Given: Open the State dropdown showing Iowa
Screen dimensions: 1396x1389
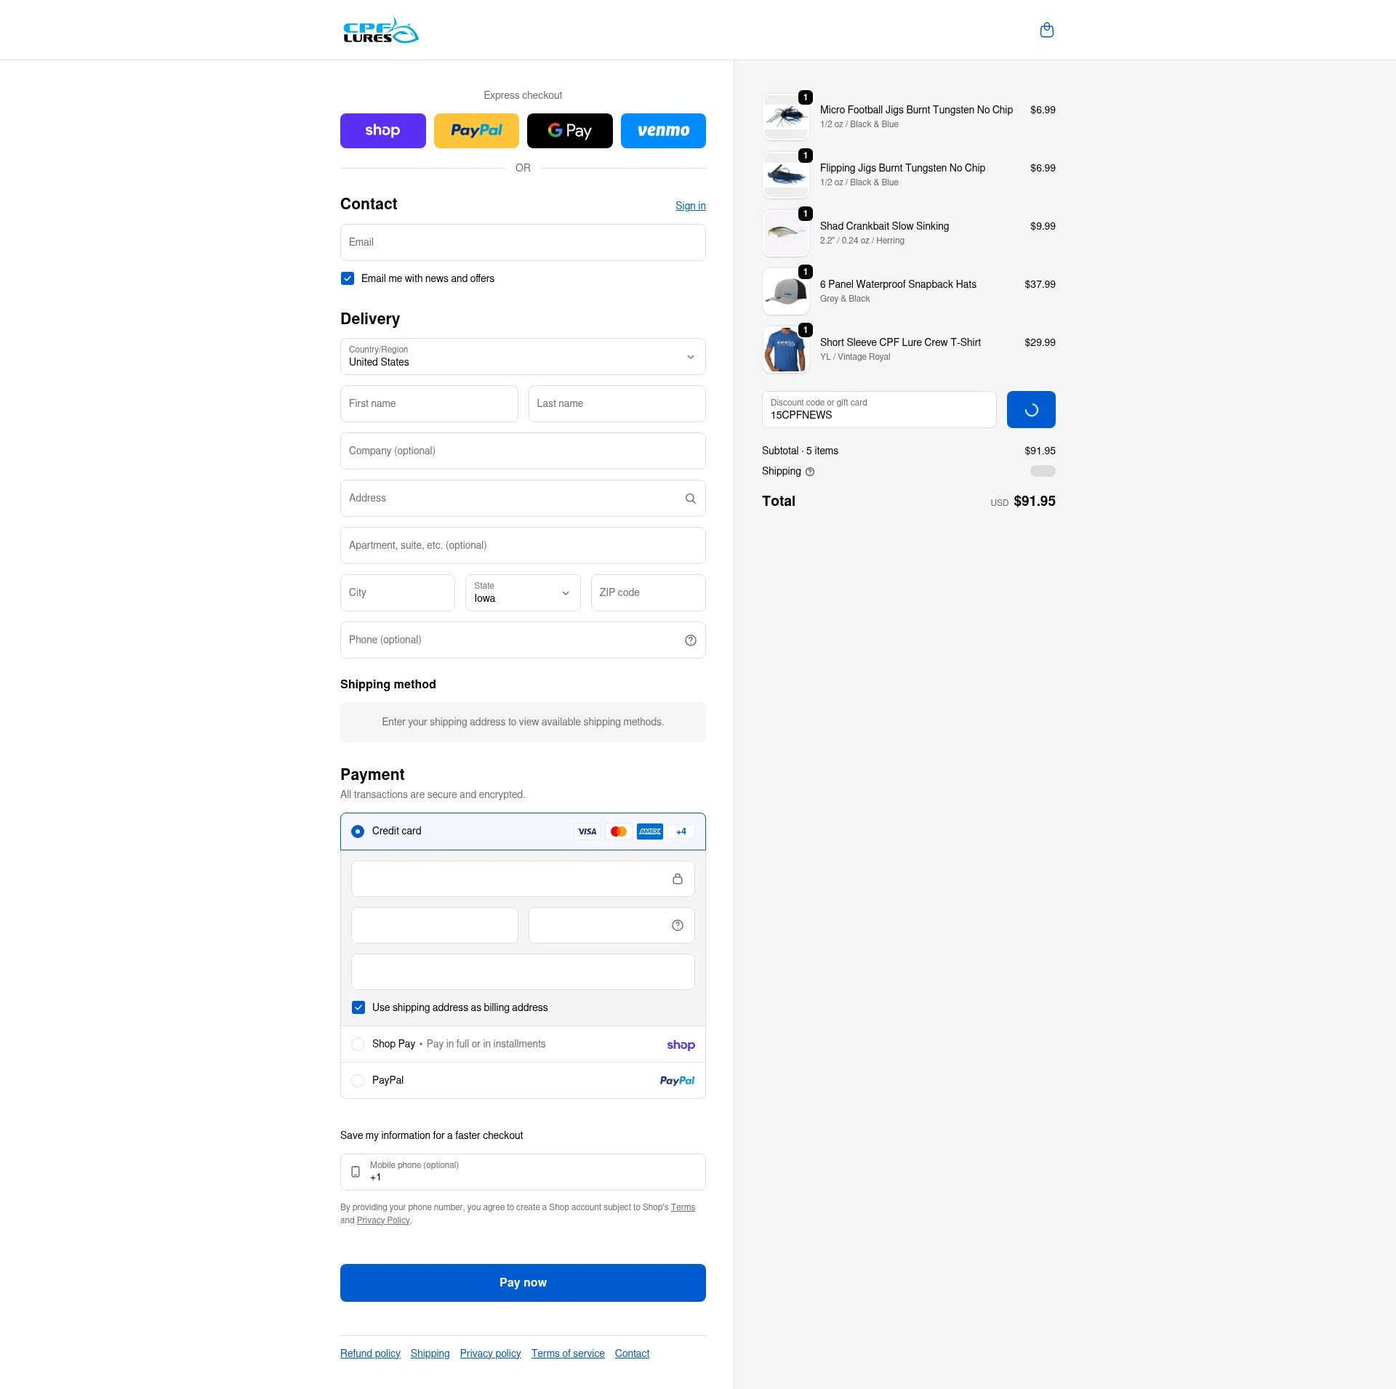Looking at the screenshot, I should coord(523,592).
